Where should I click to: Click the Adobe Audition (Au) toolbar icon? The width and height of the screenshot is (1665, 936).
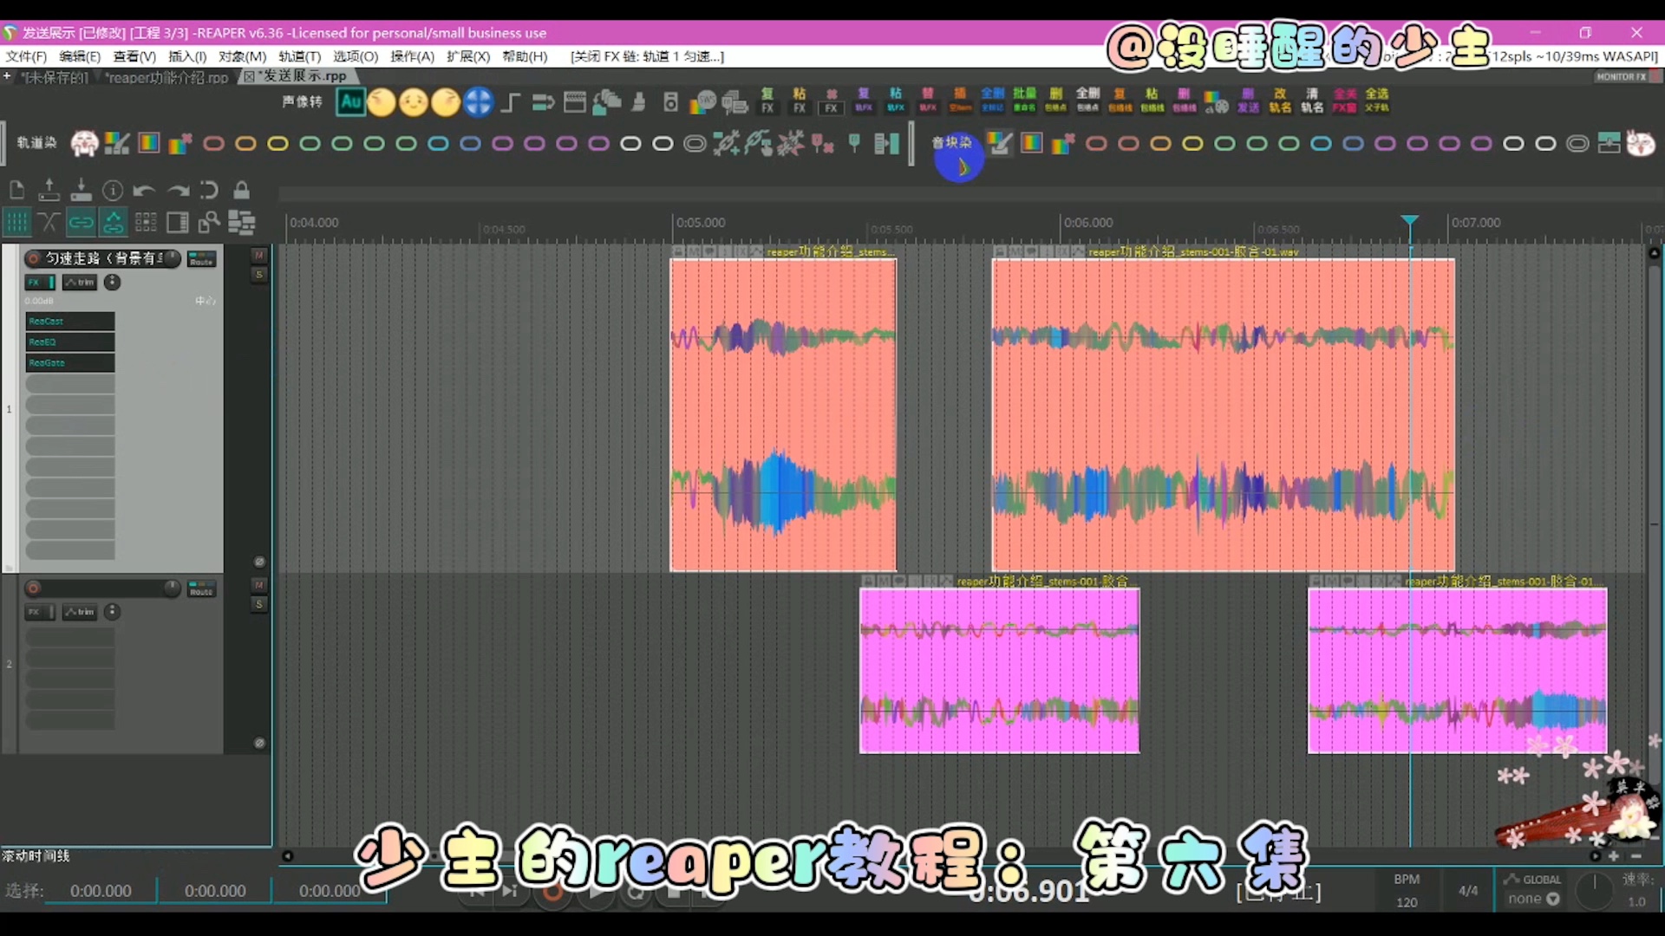[350, 102]
